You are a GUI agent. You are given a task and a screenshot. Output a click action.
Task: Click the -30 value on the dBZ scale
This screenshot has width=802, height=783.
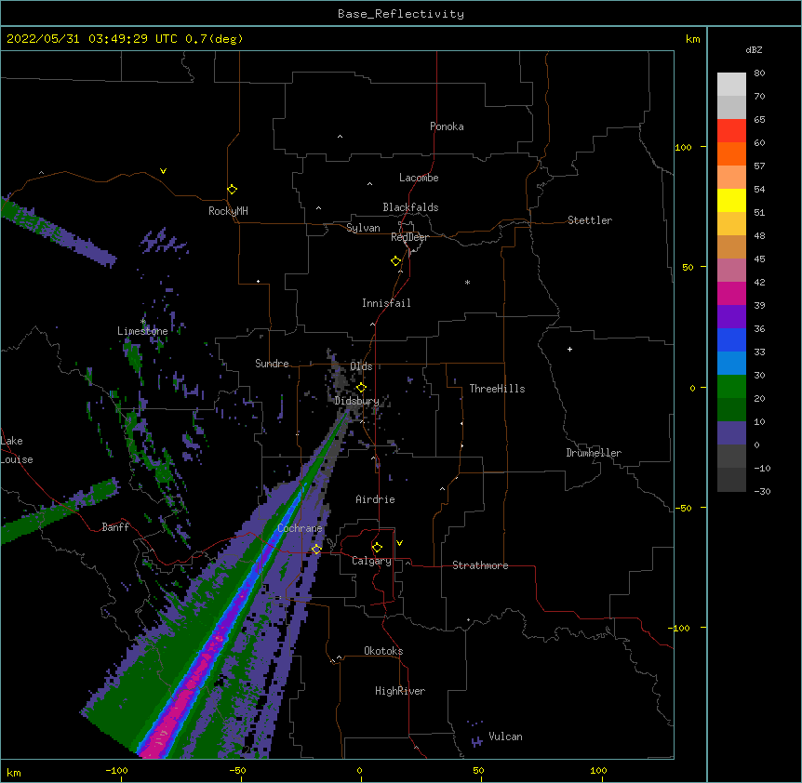(762, 491)
